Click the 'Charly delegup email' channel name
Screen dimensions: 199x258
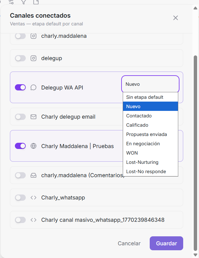(x=68, y=117)
